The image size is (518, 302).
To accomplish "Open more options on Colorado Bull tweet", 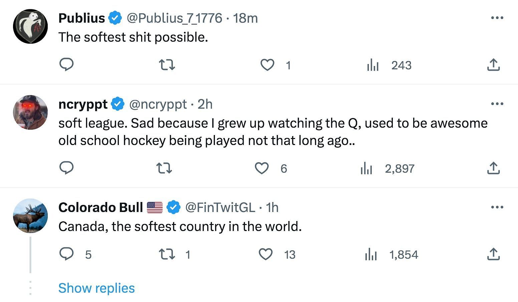I will point(497,207).
